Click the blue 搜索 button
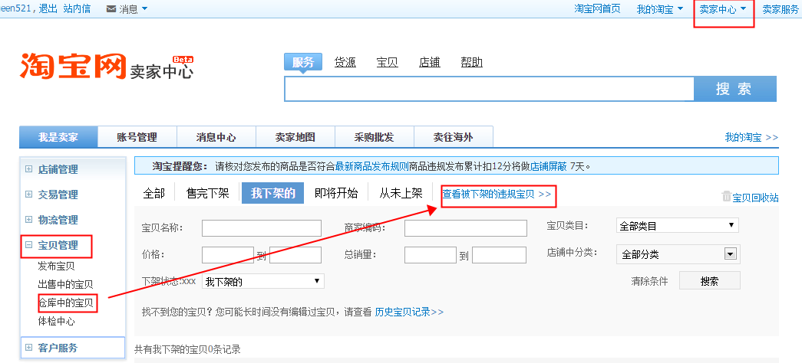The width and height of the screenshot is (802, 363). click(734, 89)
